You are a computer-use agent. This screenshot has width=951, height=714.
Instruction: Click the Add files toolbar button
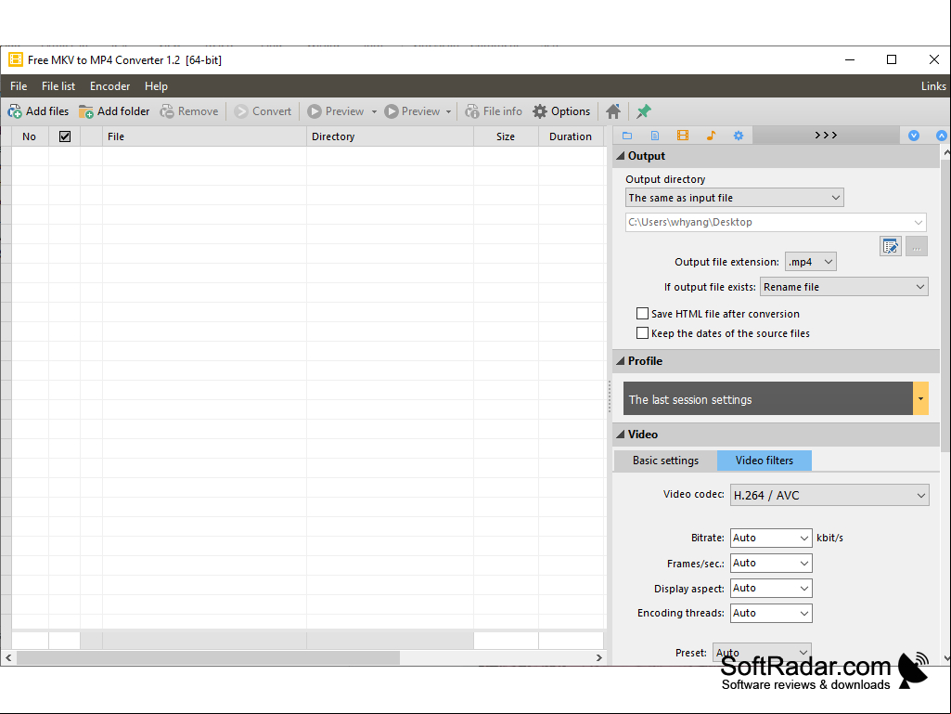coord(38,111)
